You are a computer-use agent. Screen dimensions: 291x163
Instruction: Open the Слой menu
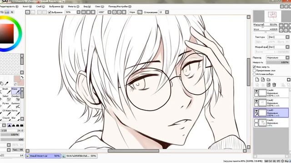(x=40, y=6)
